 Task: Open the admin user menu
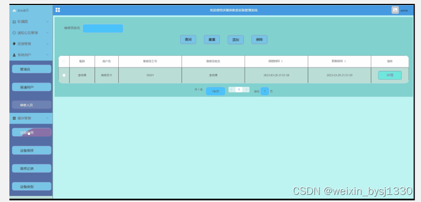(400, 10)
